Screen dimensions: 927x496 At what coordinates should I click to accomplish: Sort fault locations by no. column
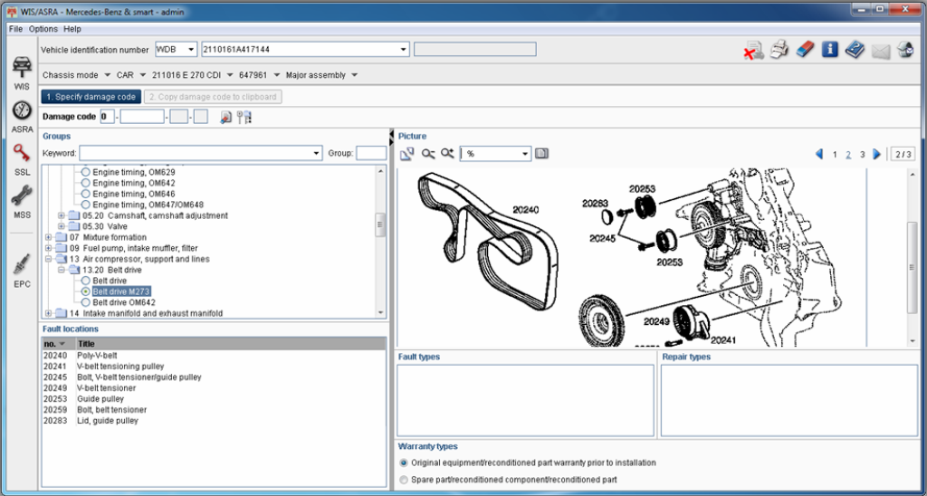pos(58,343)
